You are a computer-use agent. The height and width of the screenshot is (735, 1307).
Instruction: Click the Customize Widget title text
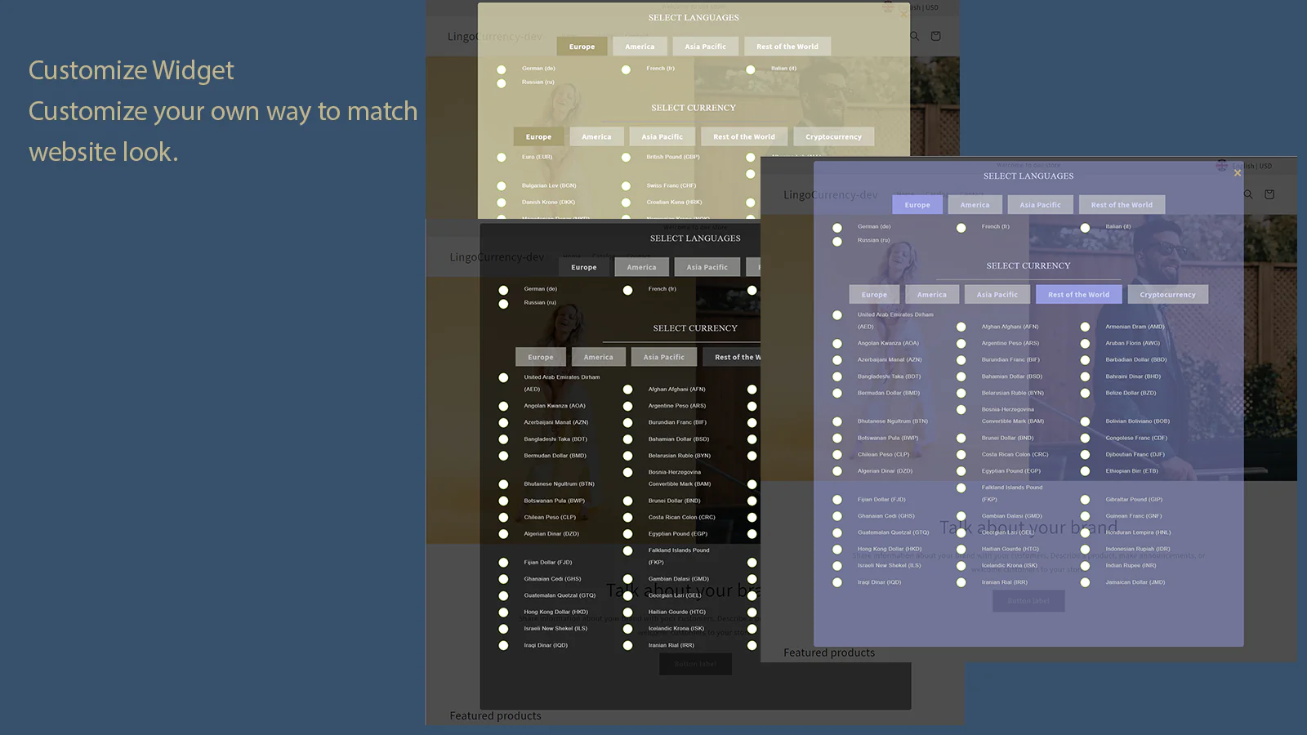(x=131, y=70)
